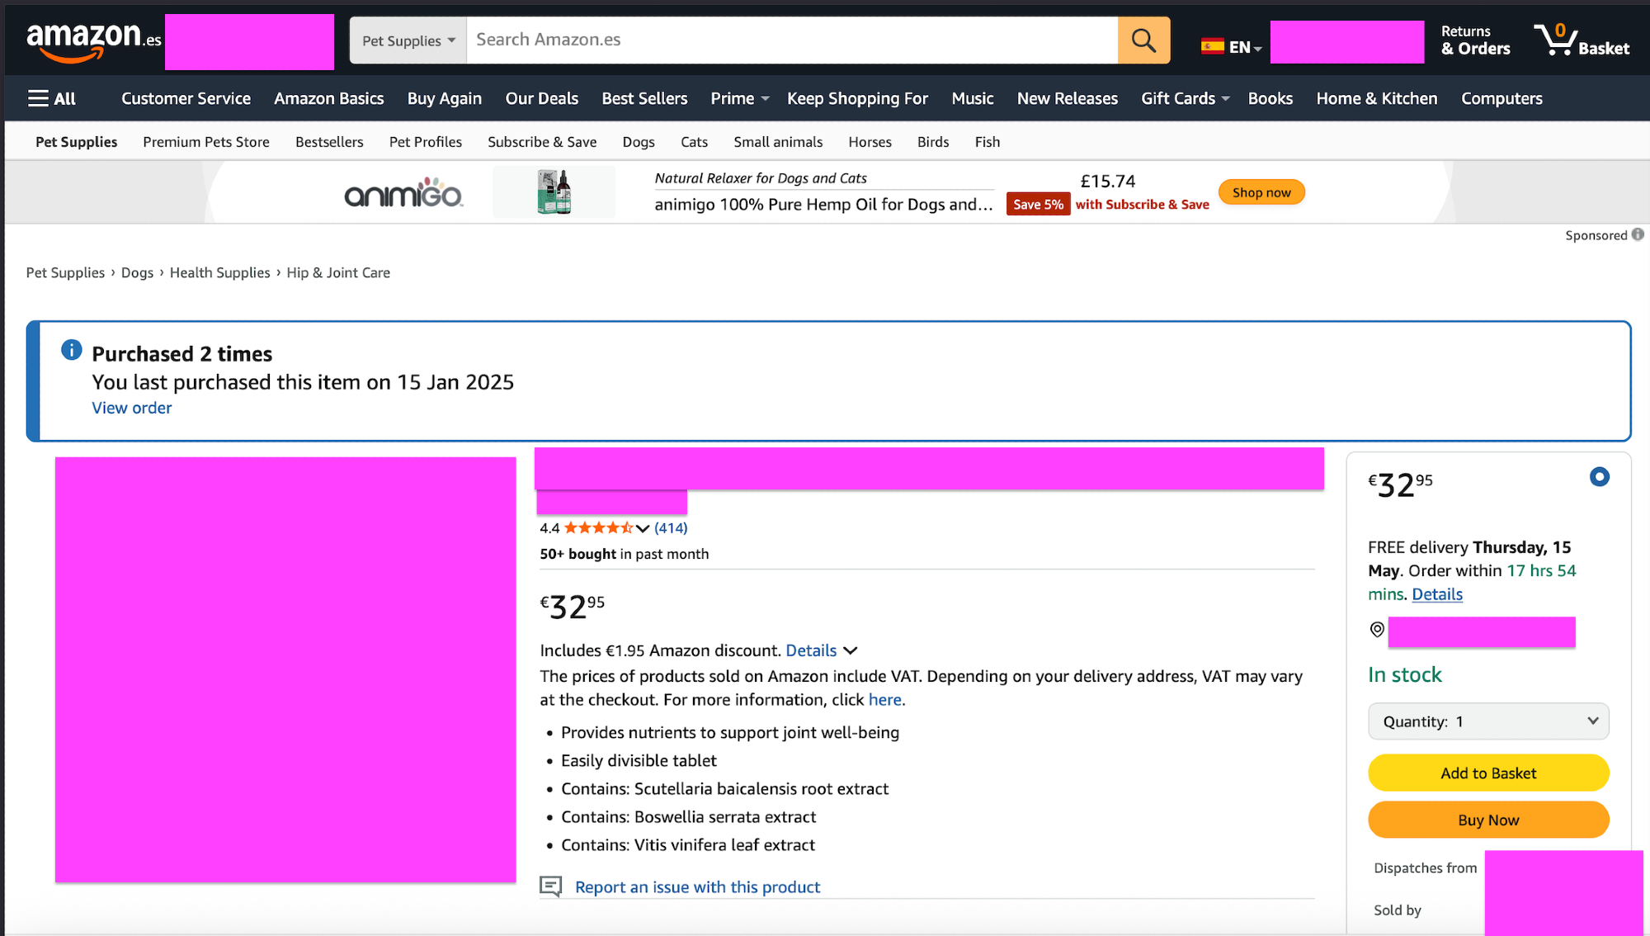Click the Buy Now button
1650x936 pixels.
pyautogui.click(x=1487, y=820)
